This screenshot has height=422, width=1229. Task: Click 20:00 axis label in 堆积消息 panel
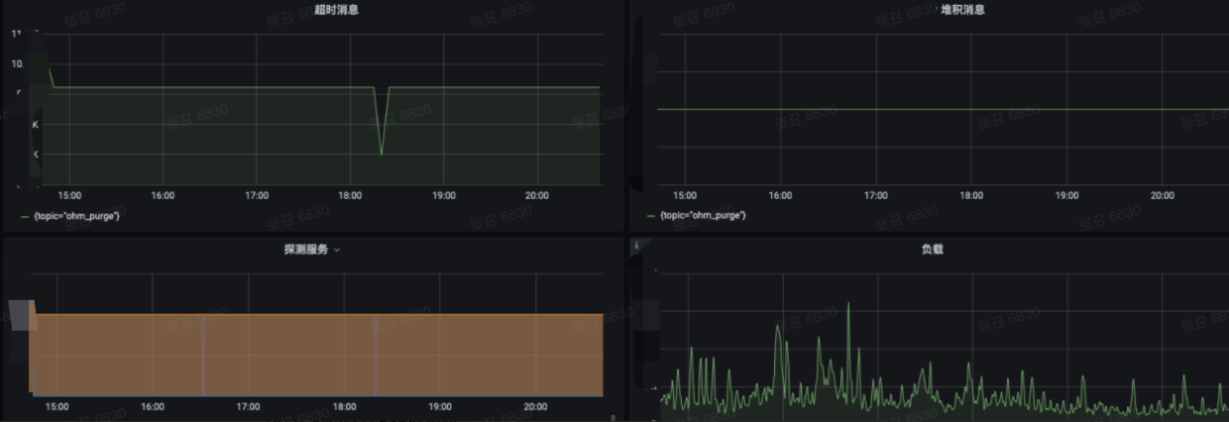coord(1162,195)
